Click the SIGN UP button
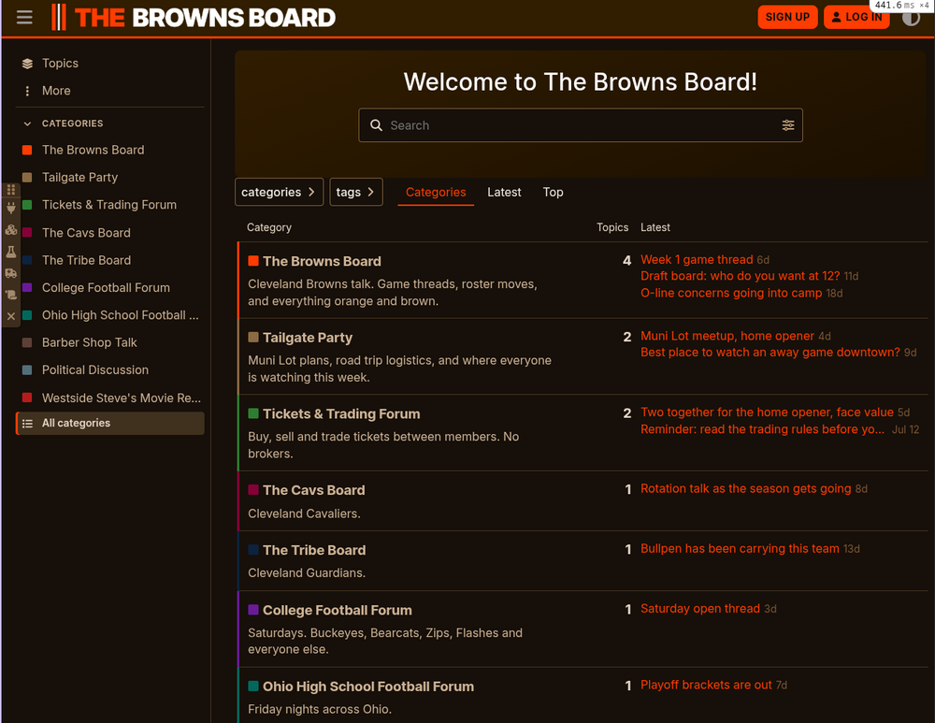Image resolution: width=935 pixels, height=723 pixels. point(787,17)
